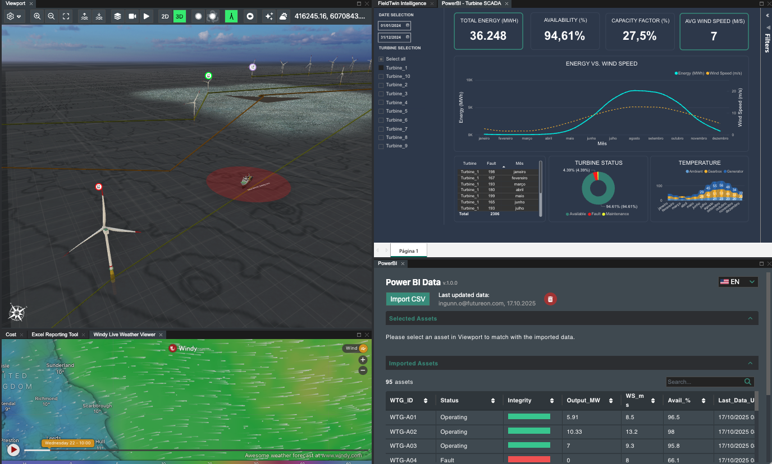
Task: Tick the Select all turbines checkbox
Action: 381,59
